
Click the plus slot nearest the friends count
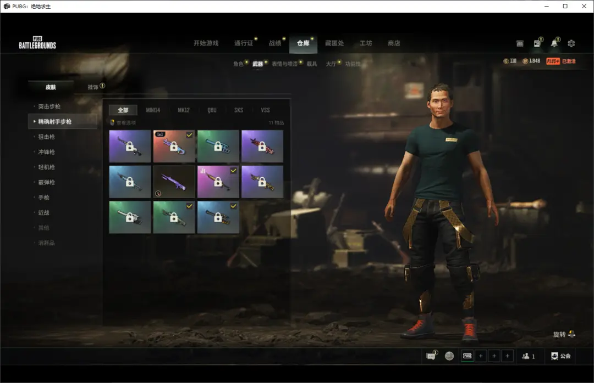click(507, 356)
